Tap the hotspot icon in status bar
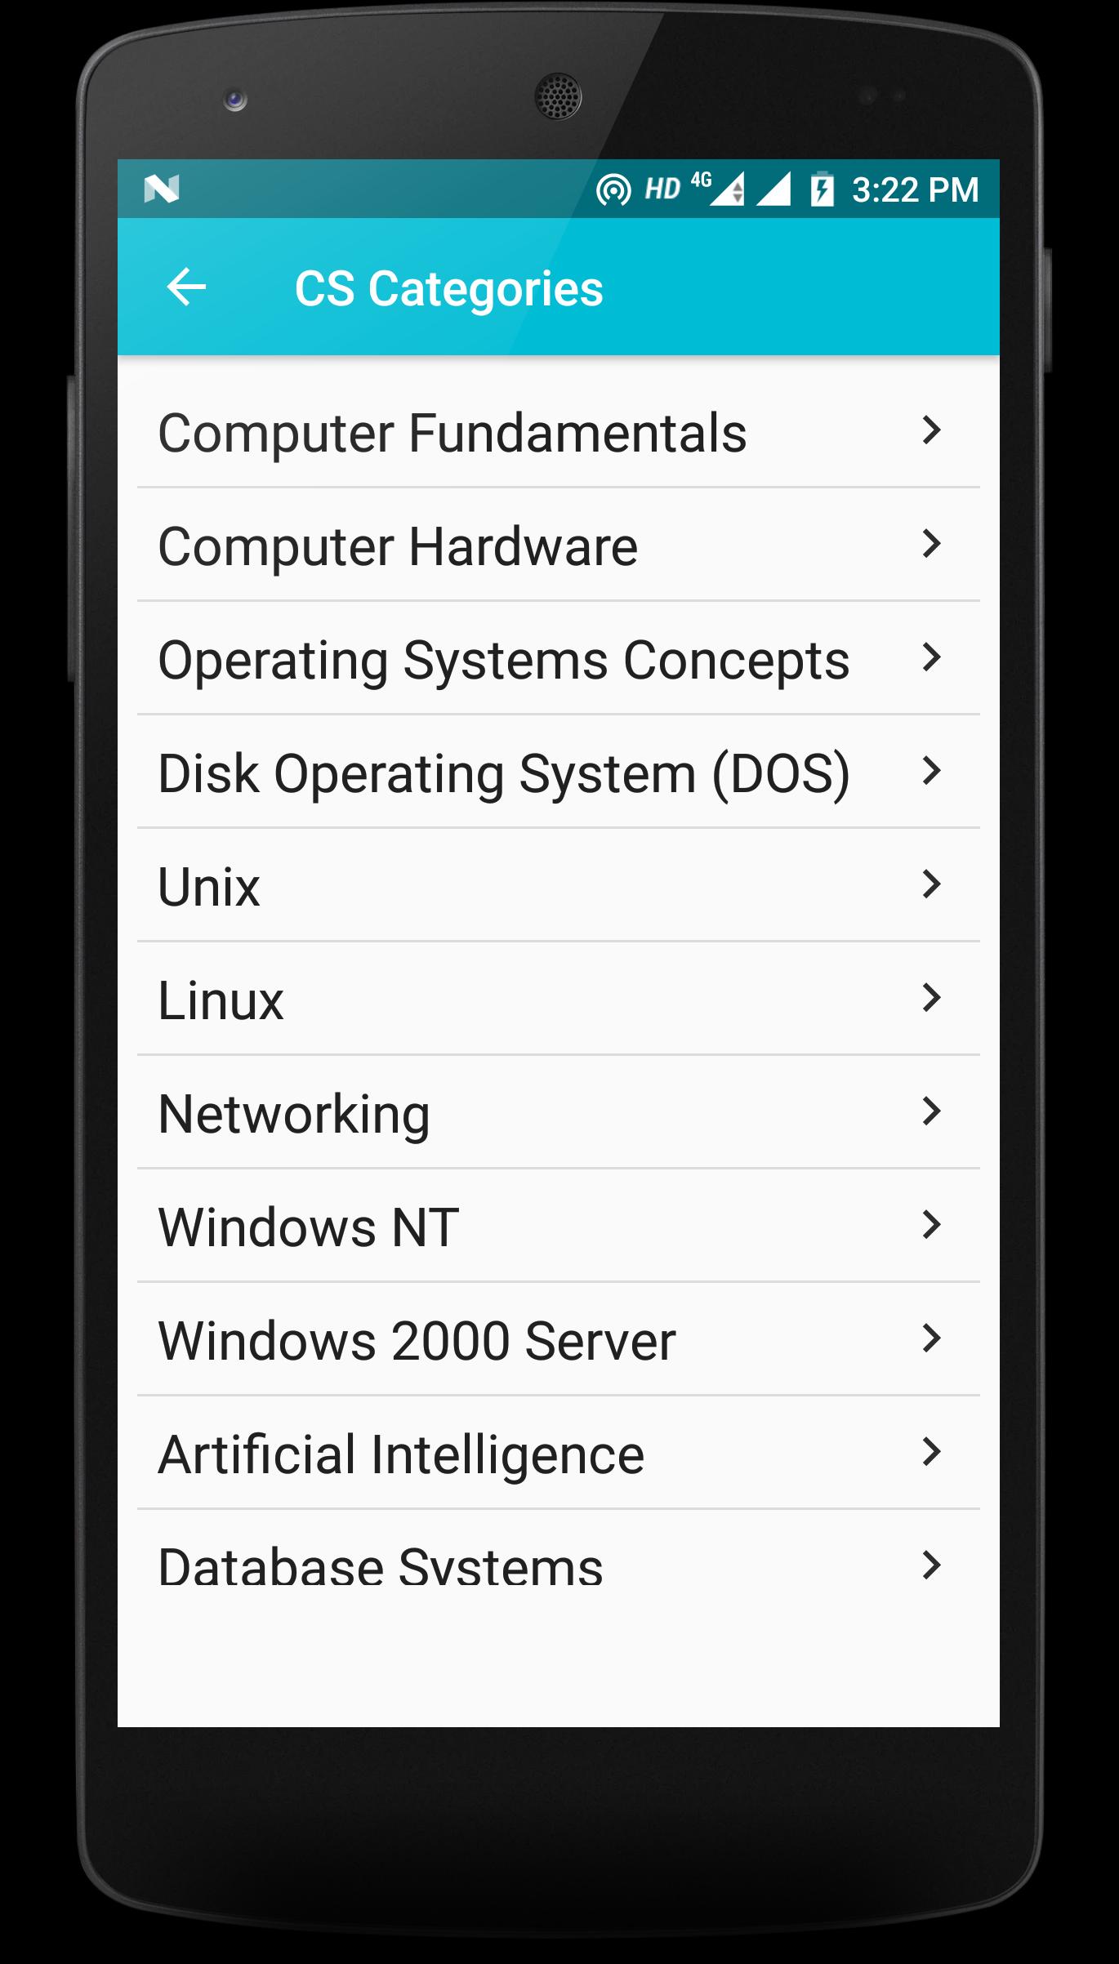The height and width of the screenshot is (1964, 1119). coord(613,189)
